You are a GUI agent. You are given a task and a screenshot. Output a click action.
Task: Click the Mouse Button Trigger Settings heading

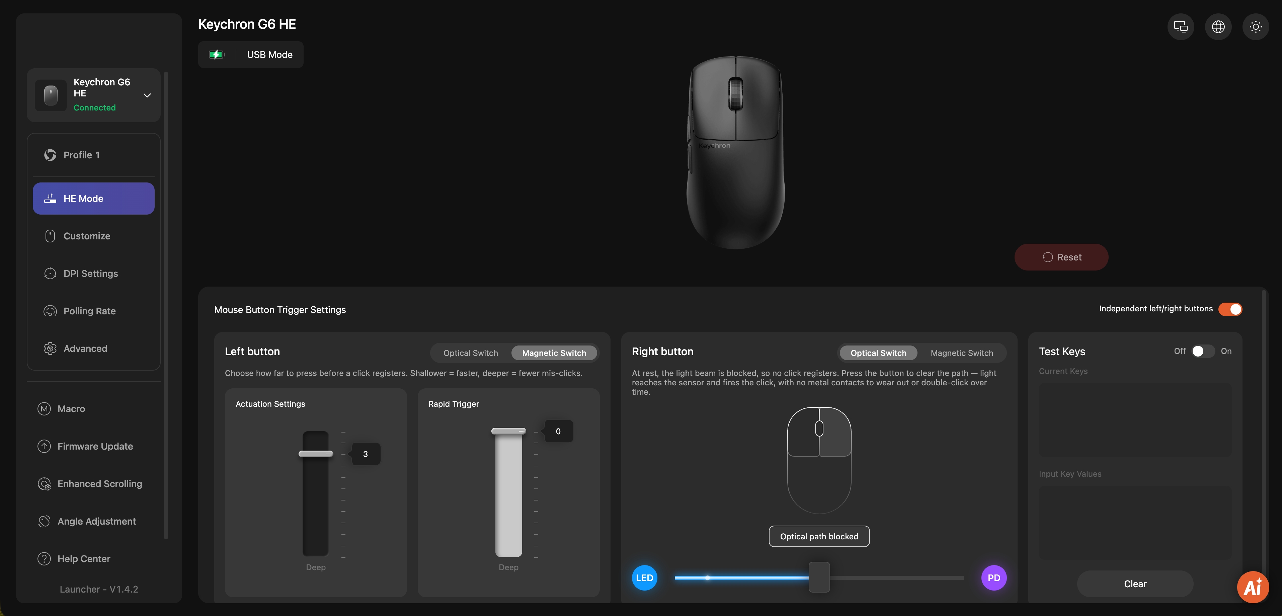280,309
